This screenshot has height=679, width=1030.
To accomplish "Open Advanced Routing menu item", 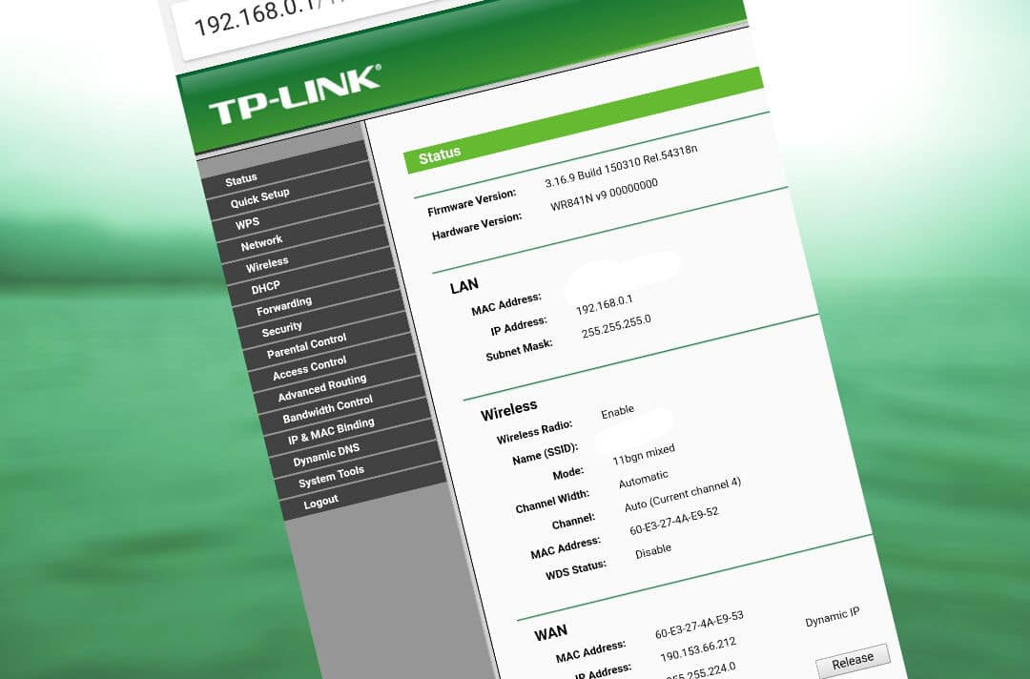I will (x=321, y=388).
